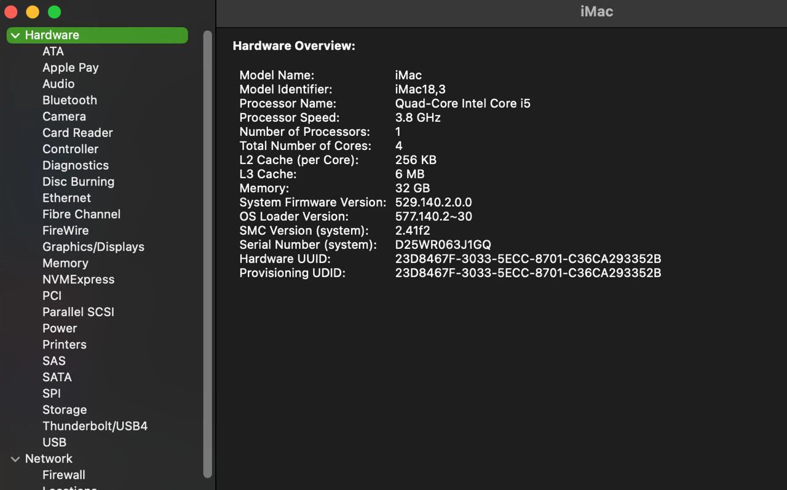Select Thunderbolt/USB4 in the sidebar
Image resolution: width=787 pixels, height=490 pixels.
point(95,426)
